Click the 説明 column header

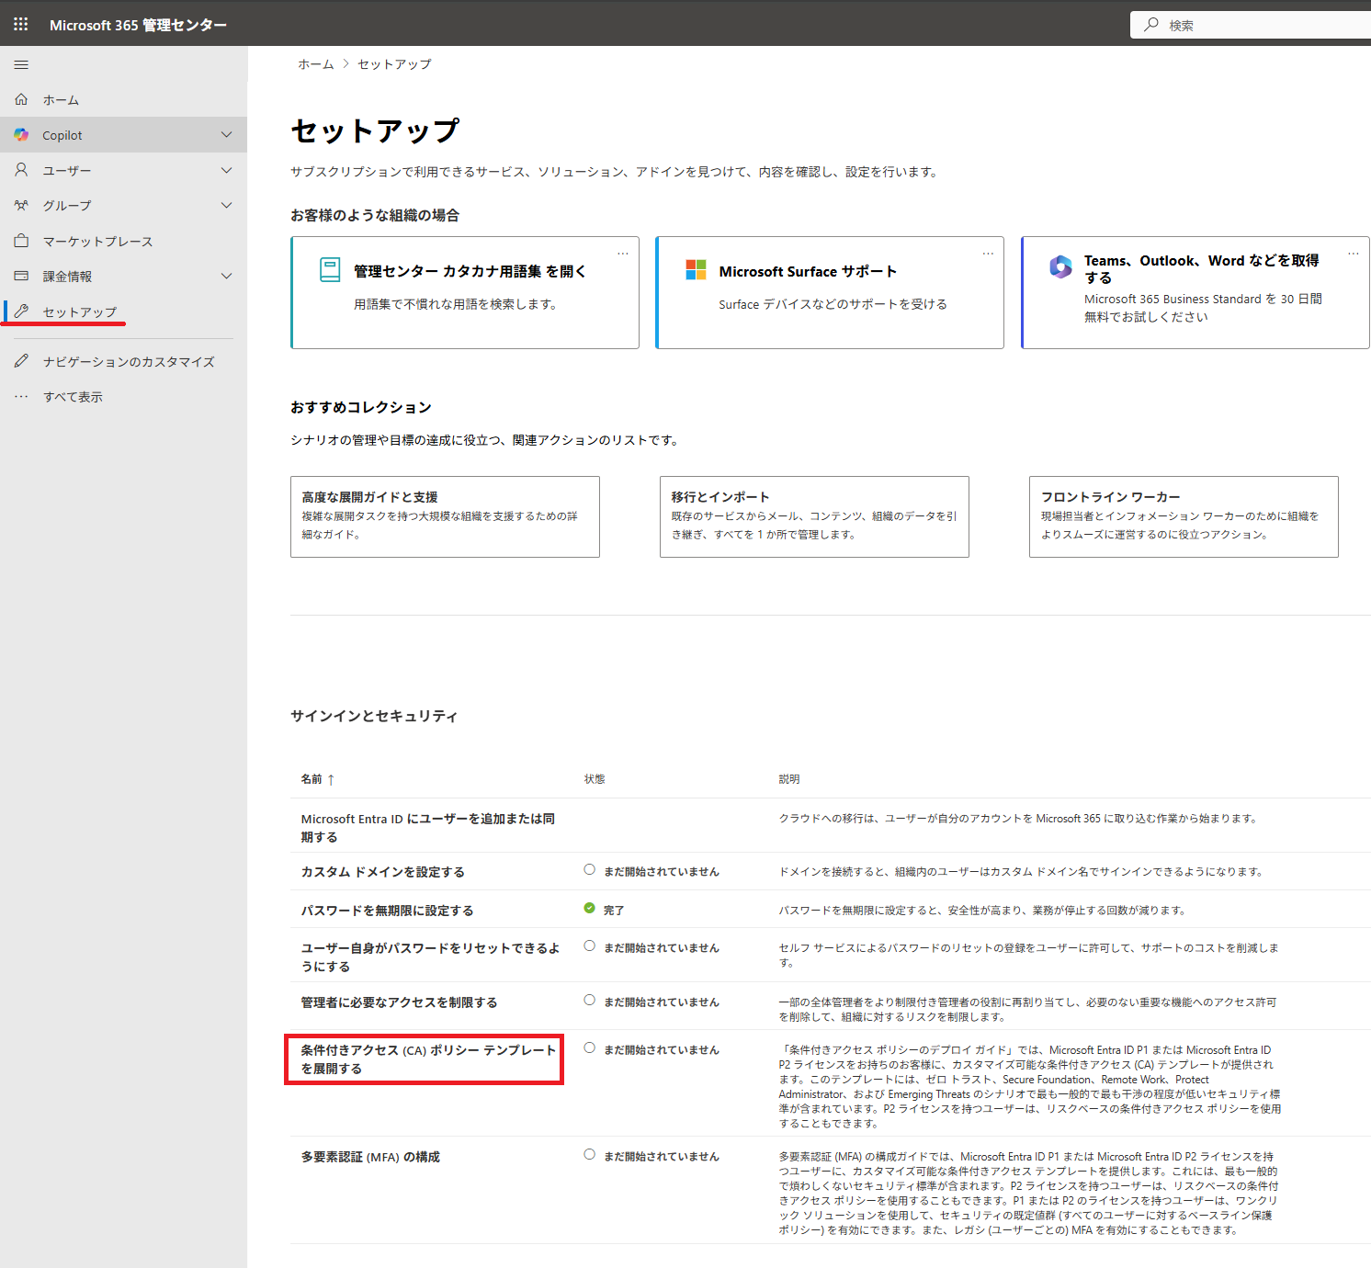[x=789, y=779]
